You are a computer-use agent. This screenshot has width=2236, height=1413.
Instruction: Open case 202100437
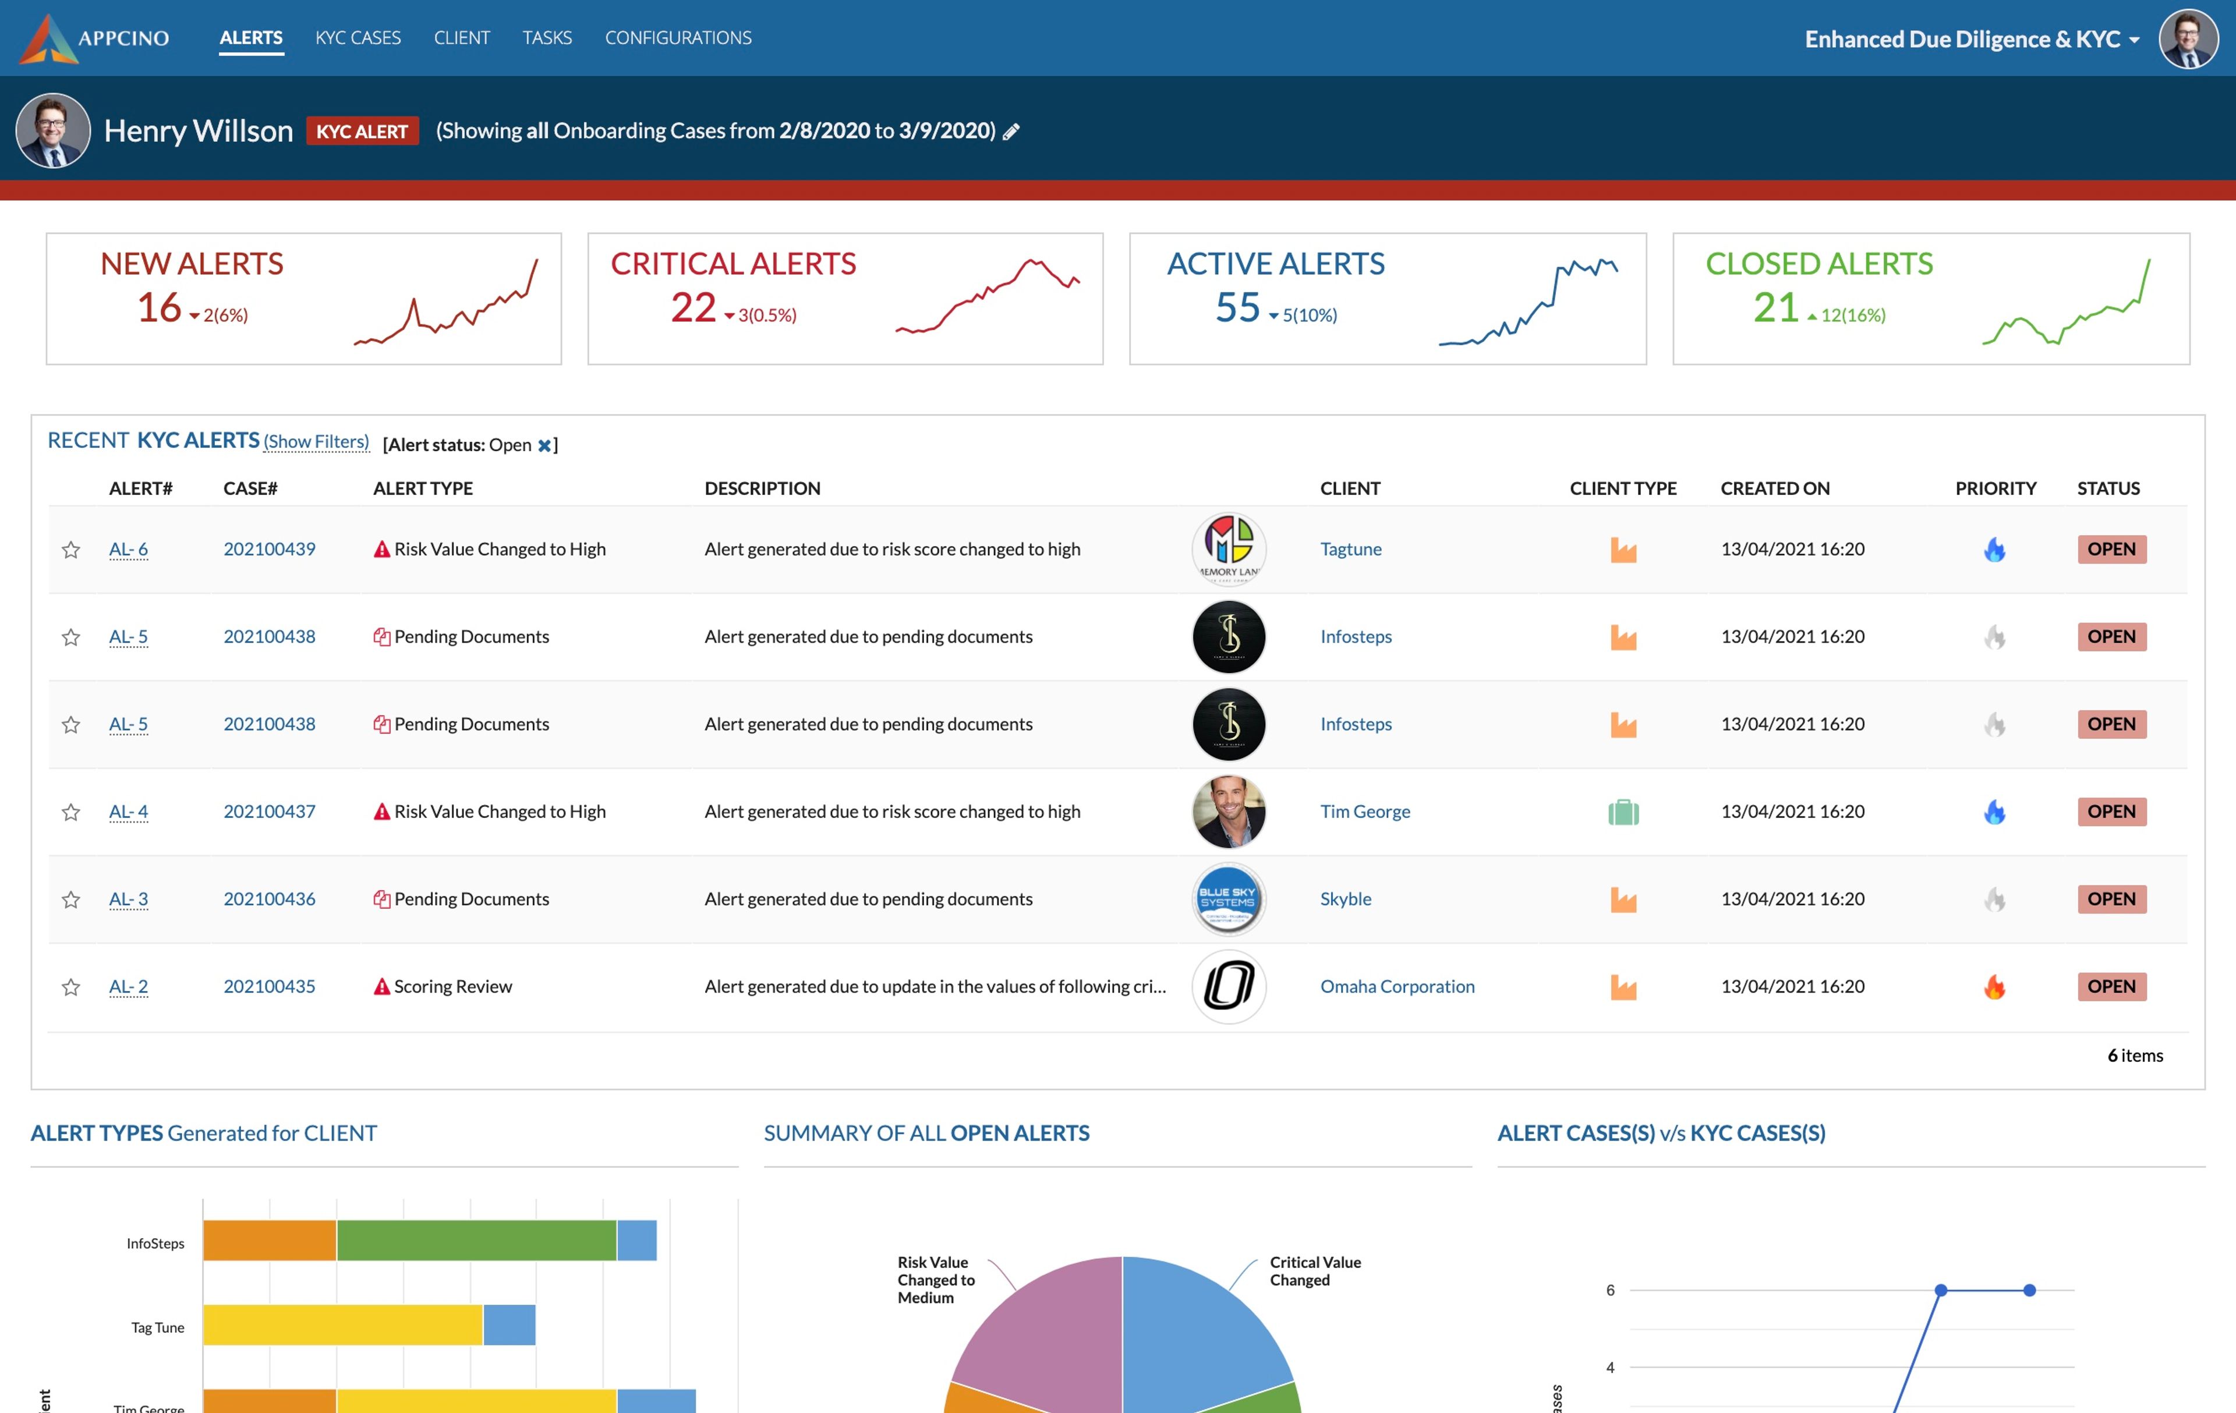pyautogui.click(x=269, y=812)
